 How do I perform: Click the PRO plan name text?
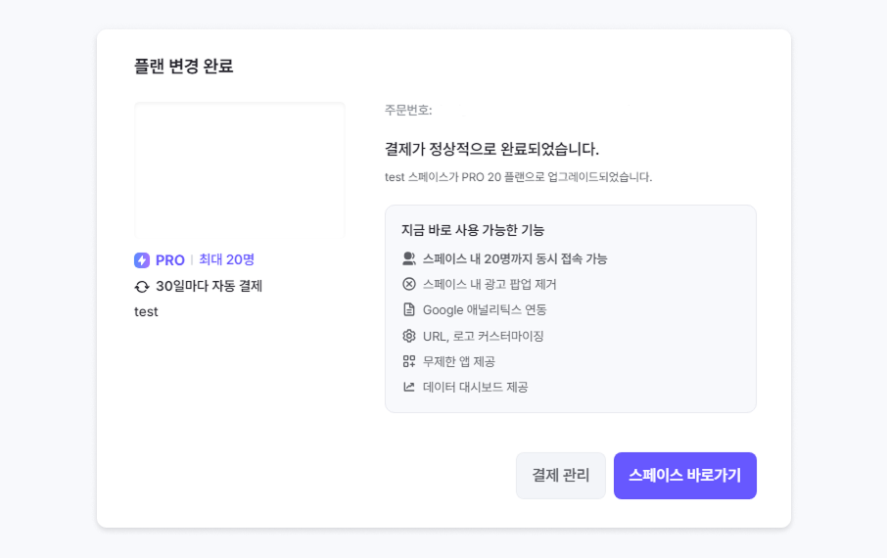pyautogui.click(x=170, y=260)
